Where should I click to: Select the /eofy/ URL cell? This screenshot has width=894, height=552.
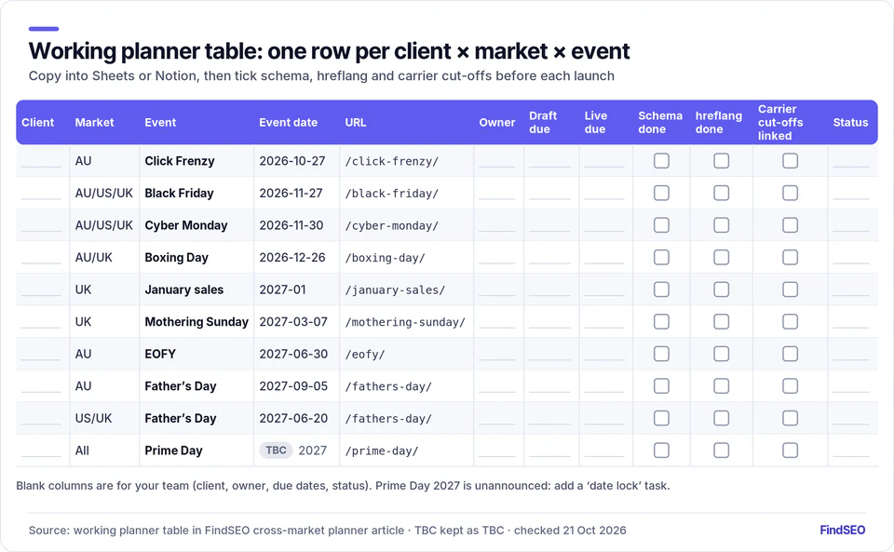point(365,355)
